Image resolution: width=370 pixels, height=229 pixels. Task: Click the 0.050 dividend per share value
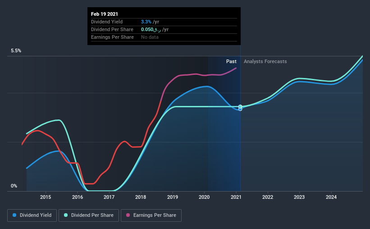pos(151,29)
